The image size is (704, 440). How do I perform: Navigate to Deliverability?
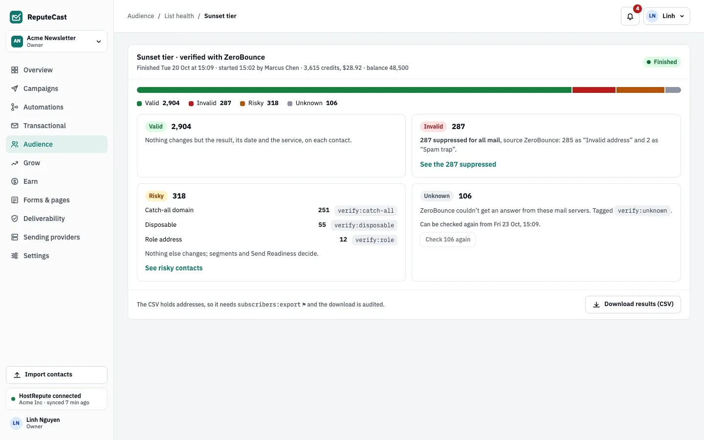click(x=57, y=219)
